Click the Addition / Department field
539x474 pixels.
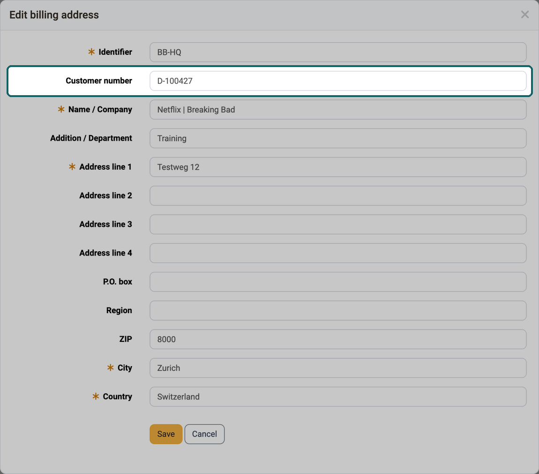338,138
